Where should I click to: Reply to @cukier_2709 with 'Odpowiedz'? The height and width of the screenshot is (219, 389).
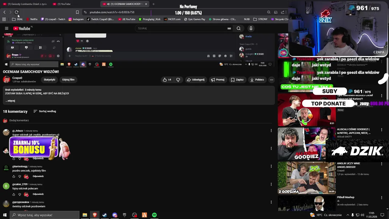pos(38,194)
